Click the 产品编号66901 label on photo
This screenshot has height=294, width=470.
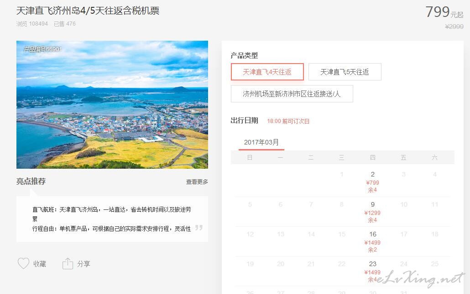(x=43, y=49)
